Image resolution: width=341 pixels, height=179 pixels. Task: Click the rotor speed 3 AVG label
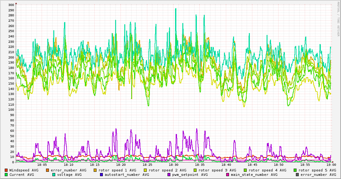point(217,170)
